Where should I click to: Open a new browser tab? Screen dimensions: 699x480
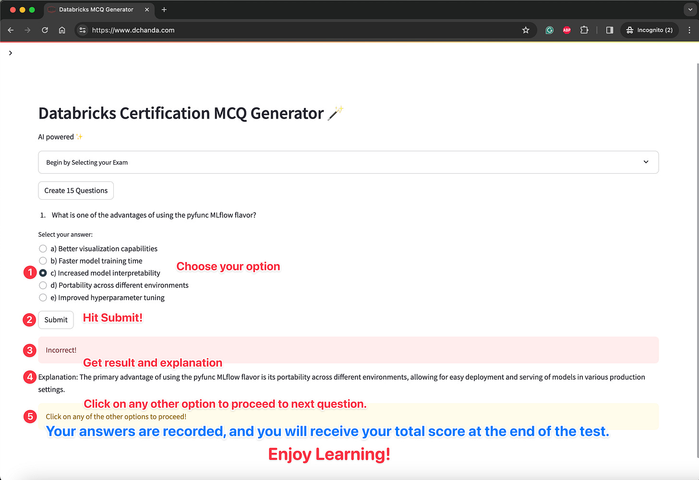[164, 10]
